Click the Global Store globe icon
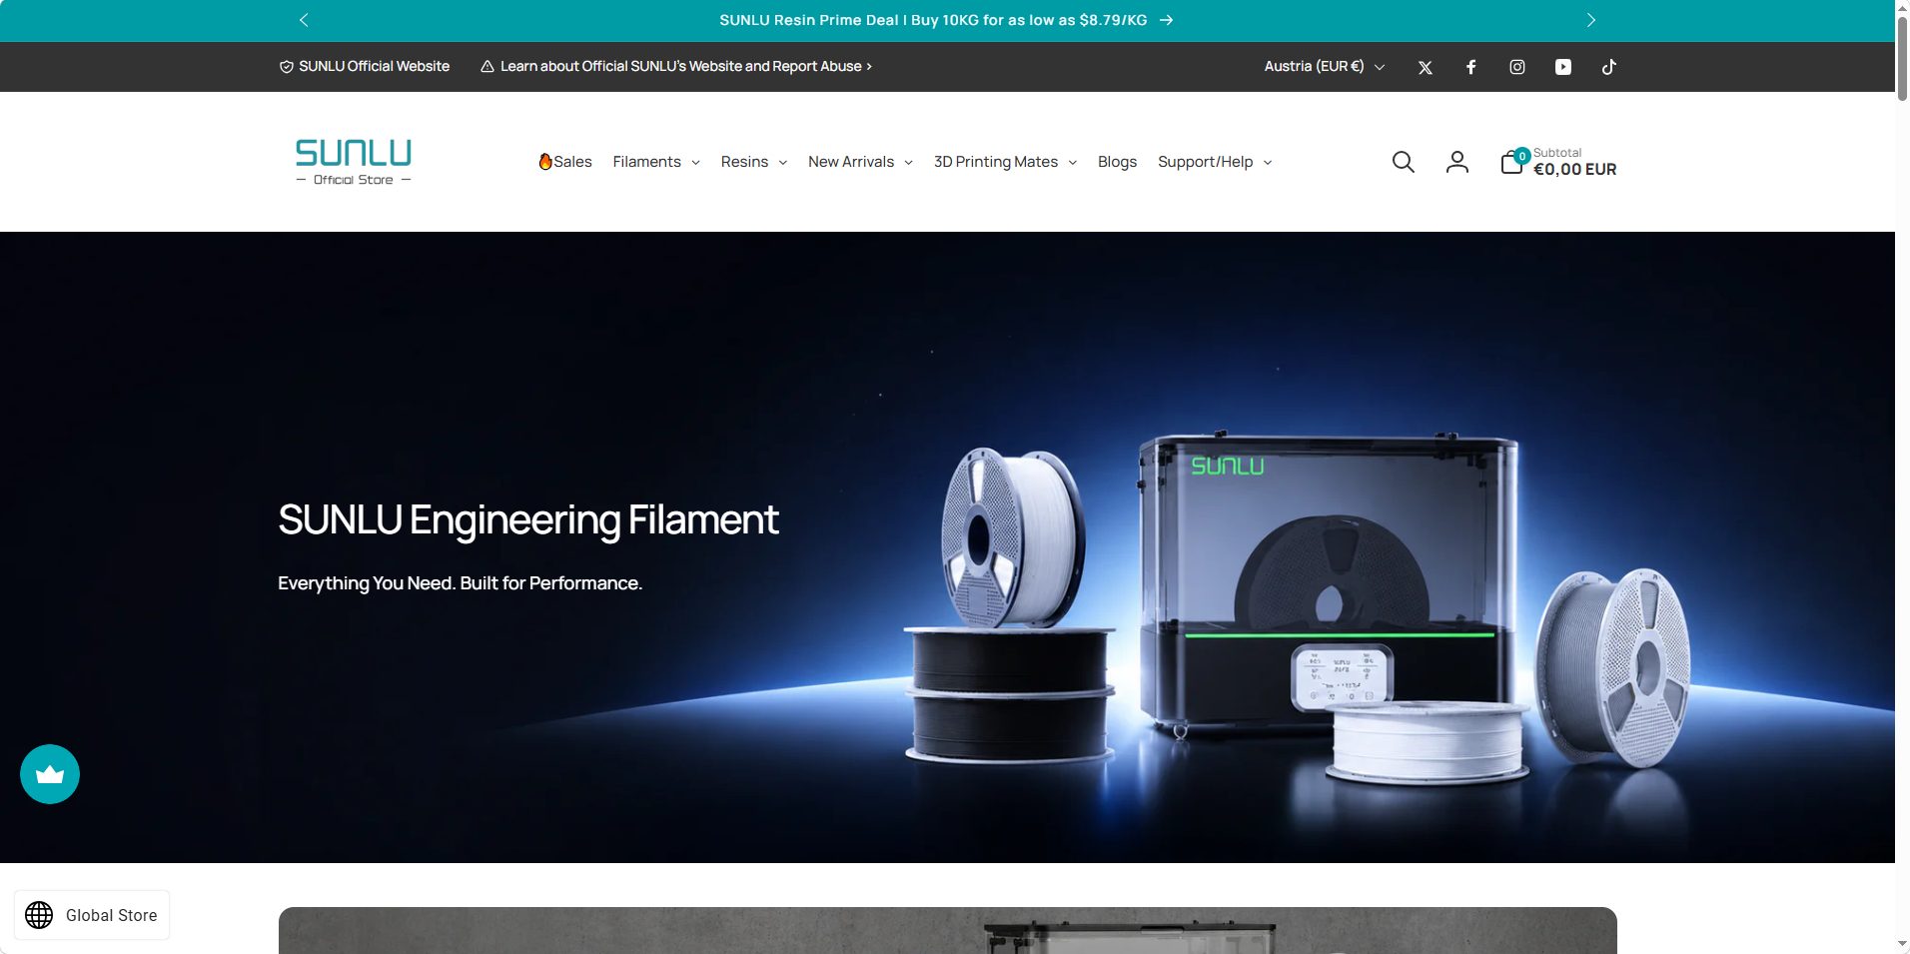Screen dimensions: 1910x954 tap(39, 915)
